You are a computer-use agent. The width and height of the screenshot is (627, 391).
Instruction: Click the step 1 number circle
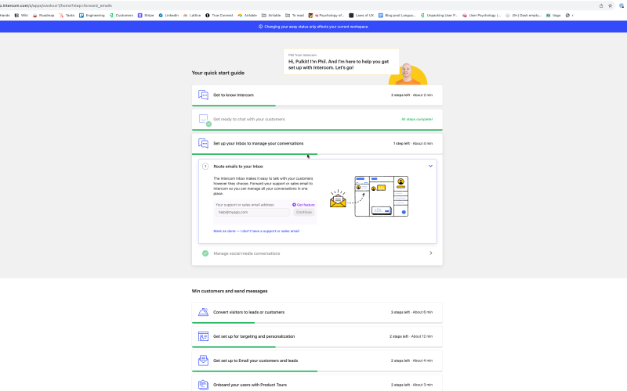pyautogui.click(x=205, y=167)
